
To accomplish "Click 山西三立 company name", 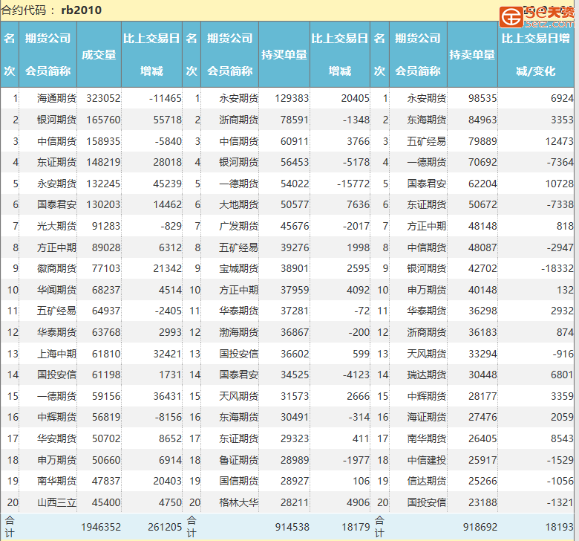I will [x=56, y=502].
